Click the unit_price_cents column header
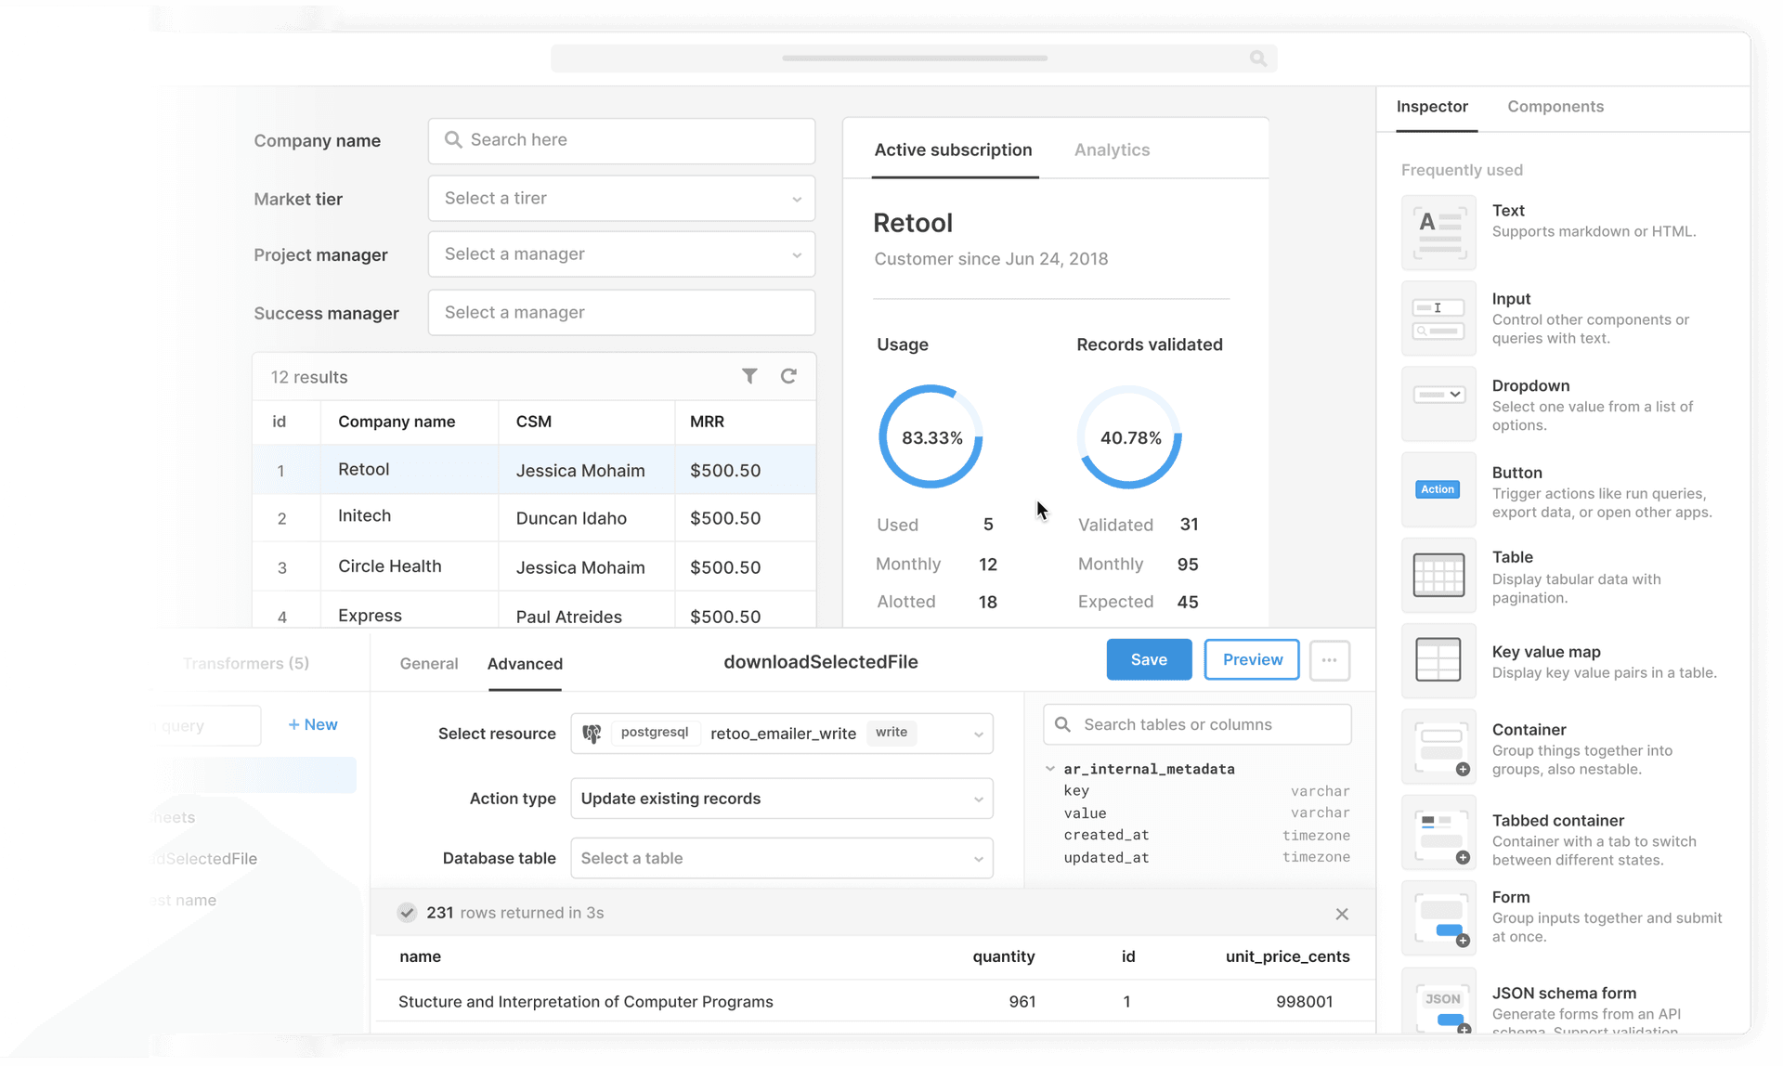1783x1066 pixels. (1287, 956)
